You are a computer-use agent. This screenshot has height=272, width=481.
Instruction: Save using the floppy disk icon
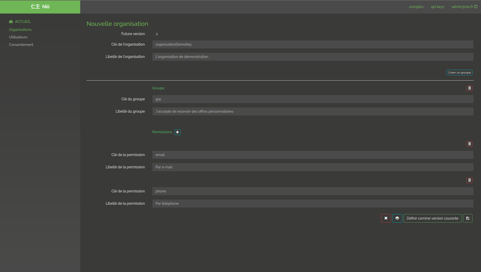click(x=467, y=218)
